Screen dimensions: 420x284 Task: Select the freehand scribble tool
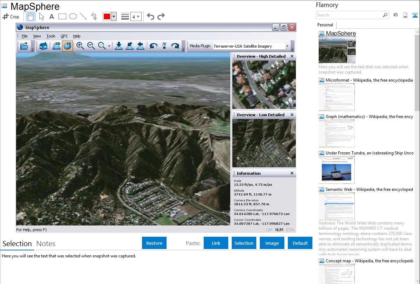(x=94, y=16)
